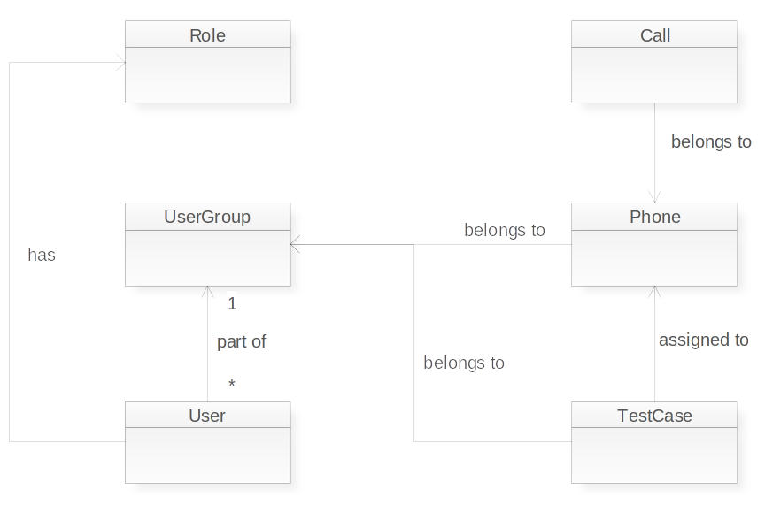The width and height of the screenshot is (765, 512).
Task: Select arrowhead entering Phone from TestCase
Action: tap(655, 292)
